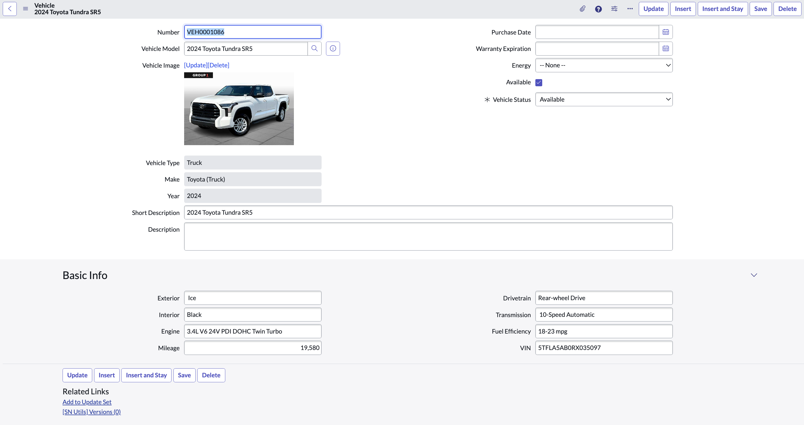Preview Vehicle Model record info icon
Image resolution: width=804 pixels, height=425 pixels.
point(333,49)
